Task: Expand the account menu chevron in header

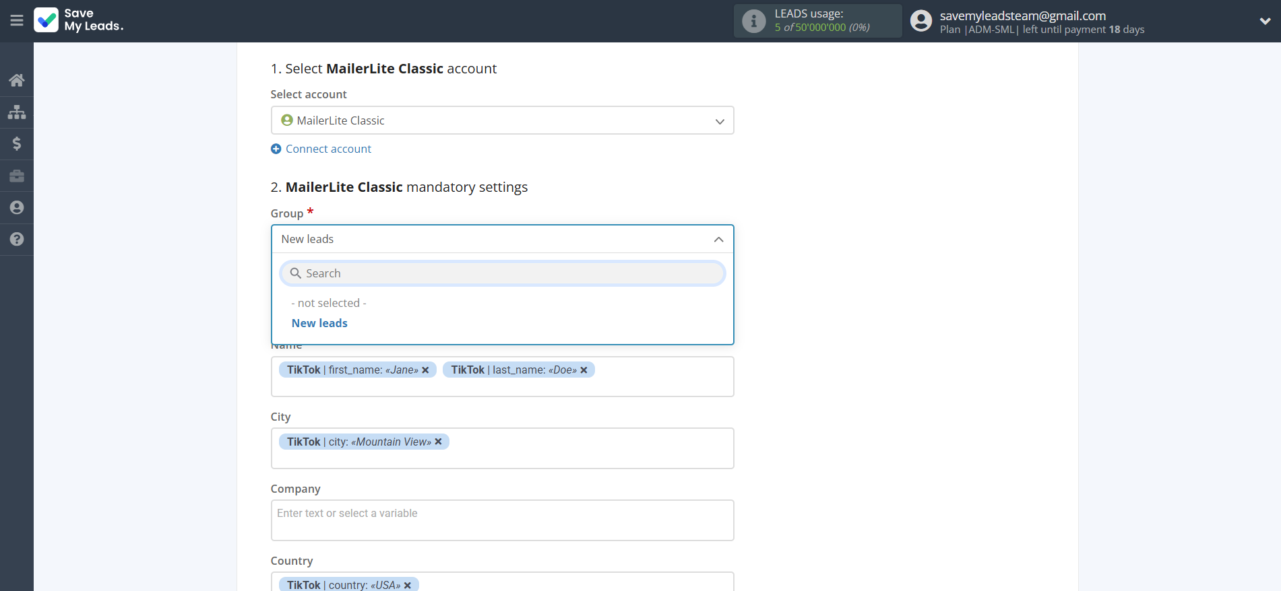Action: [x=1265, y=21]
